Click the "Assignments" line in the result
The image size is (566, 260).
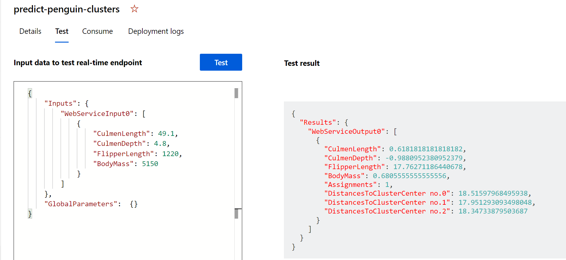pos(358,185)
